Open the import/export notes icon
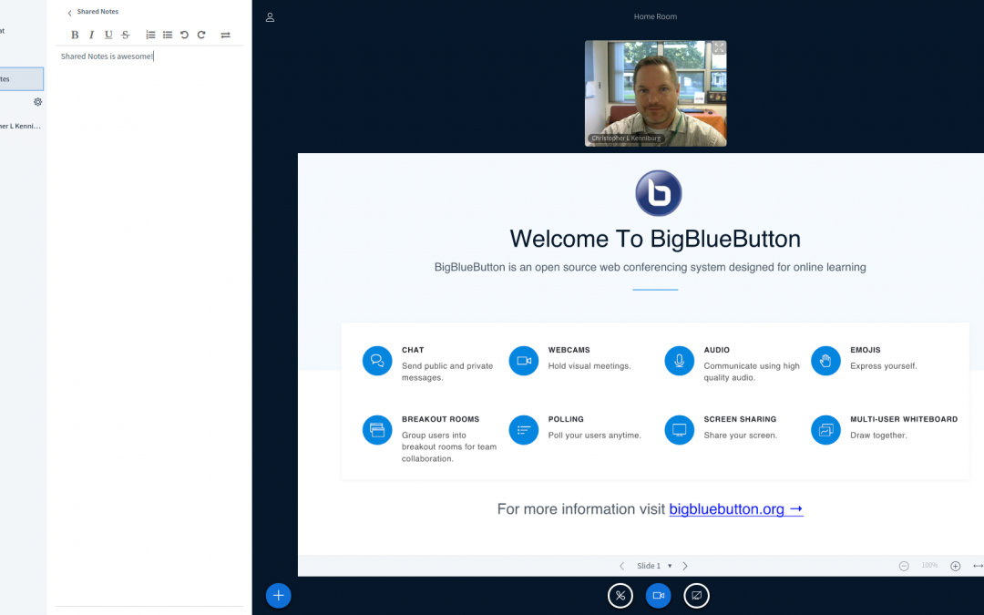 225,36
